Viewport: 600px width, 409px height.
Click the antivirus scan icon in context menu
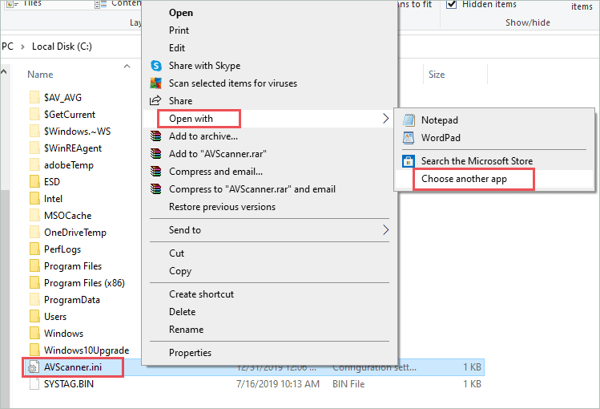pos(155,83)
